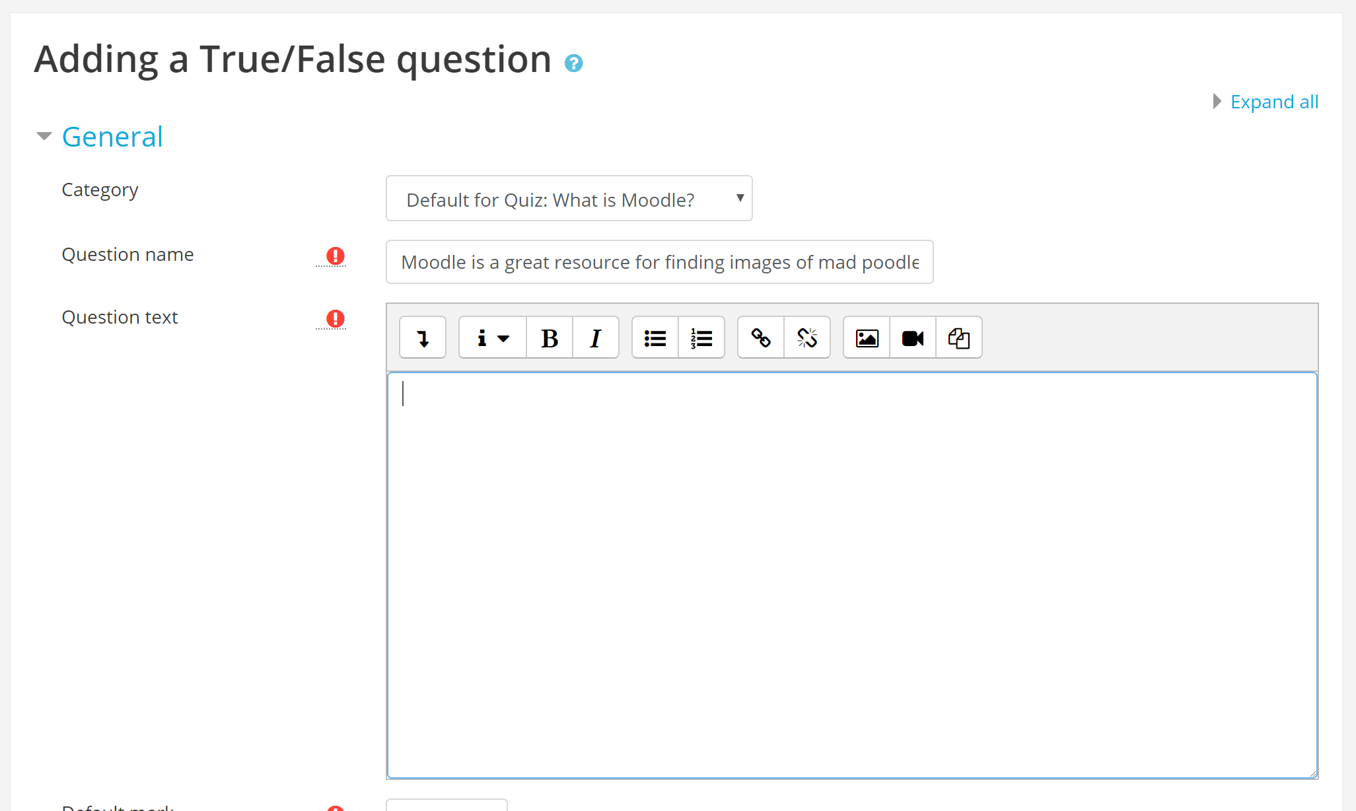Open the help icon beside the page title
The image size is (1356, 811).
tap(573, 63)
